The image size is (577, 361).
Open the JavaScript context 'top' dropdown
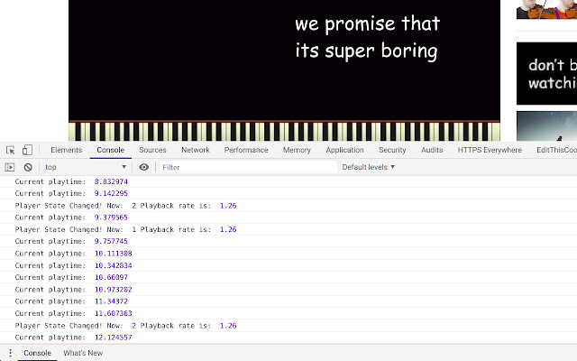coord(86,167)
